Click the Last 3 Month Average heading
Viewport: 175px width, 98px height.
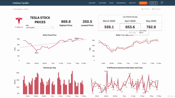[130, 17]
